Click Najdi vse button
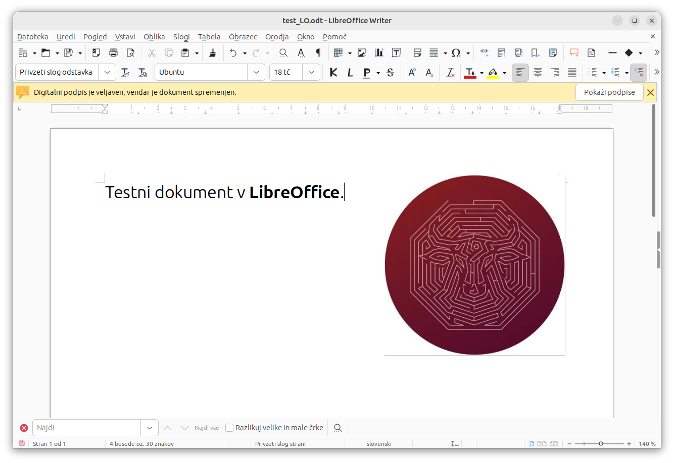 tap(207, 428)
